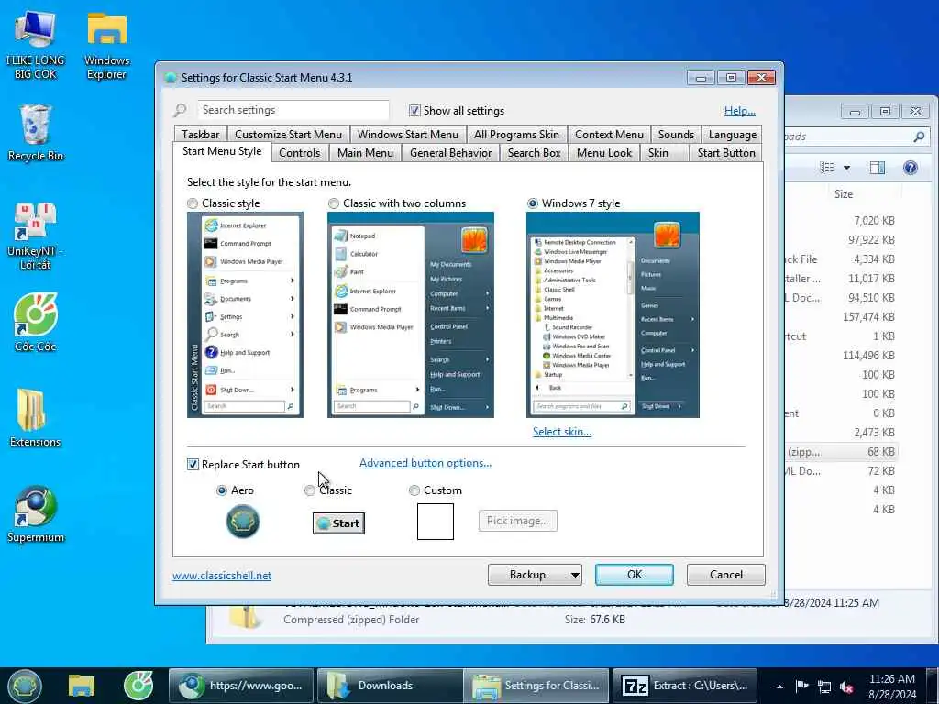939x704 pixels.
Task: Show hidden tray icons arrow
Action: click(x=779, y=687)
